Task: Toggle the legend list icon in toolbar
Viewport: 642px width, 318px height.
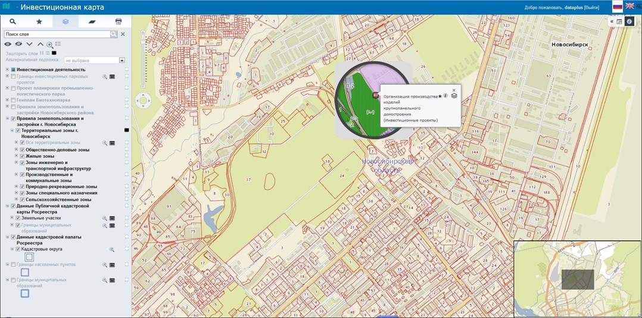Action: (x=58, y=44)
